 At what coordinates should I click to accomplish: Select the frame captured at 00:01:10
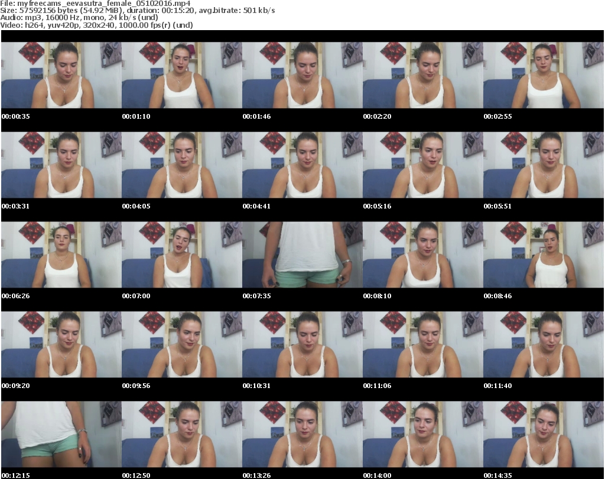coord(181,75)
